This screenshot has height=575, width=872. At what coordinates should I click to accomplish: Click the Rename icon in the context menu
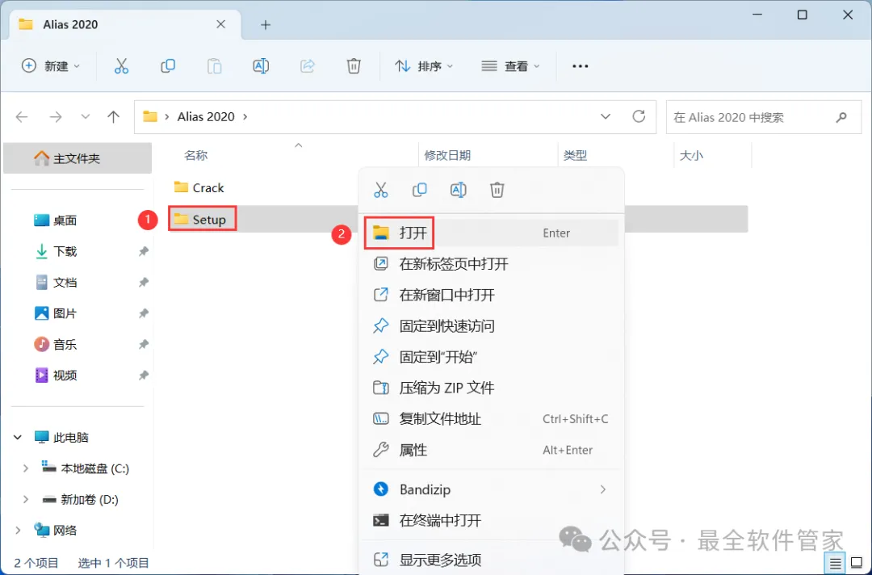(x=459, y=190)
